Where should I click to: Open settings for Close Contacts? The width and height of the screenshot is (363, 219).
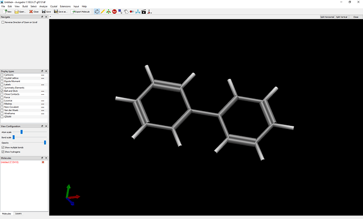tap(43, 94)
